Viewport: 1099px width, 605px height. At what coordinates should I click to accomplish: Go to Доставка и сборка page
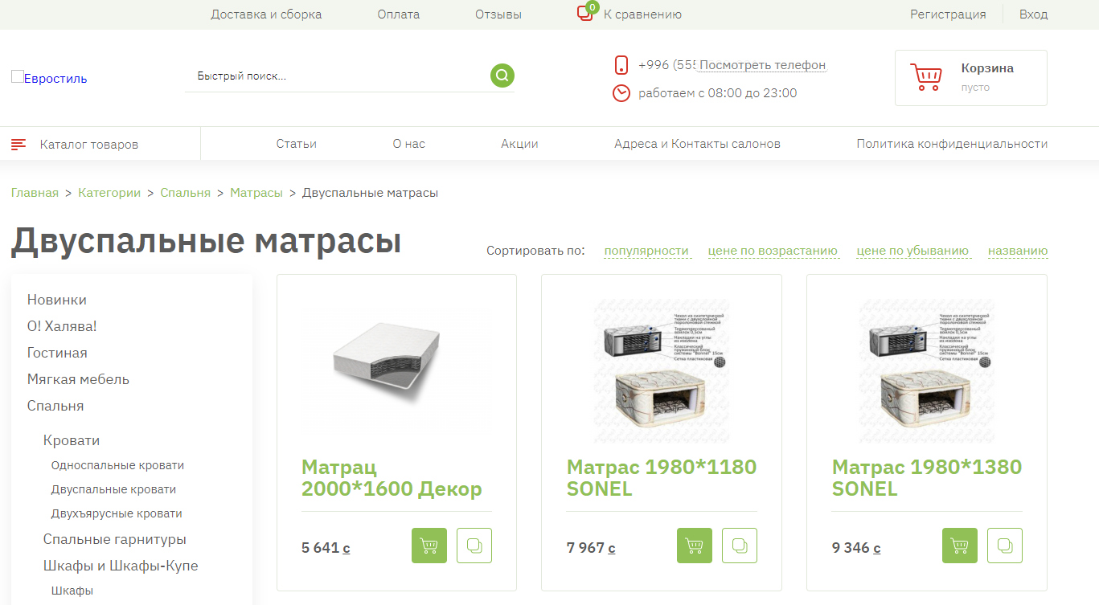[x=266, y=14]
